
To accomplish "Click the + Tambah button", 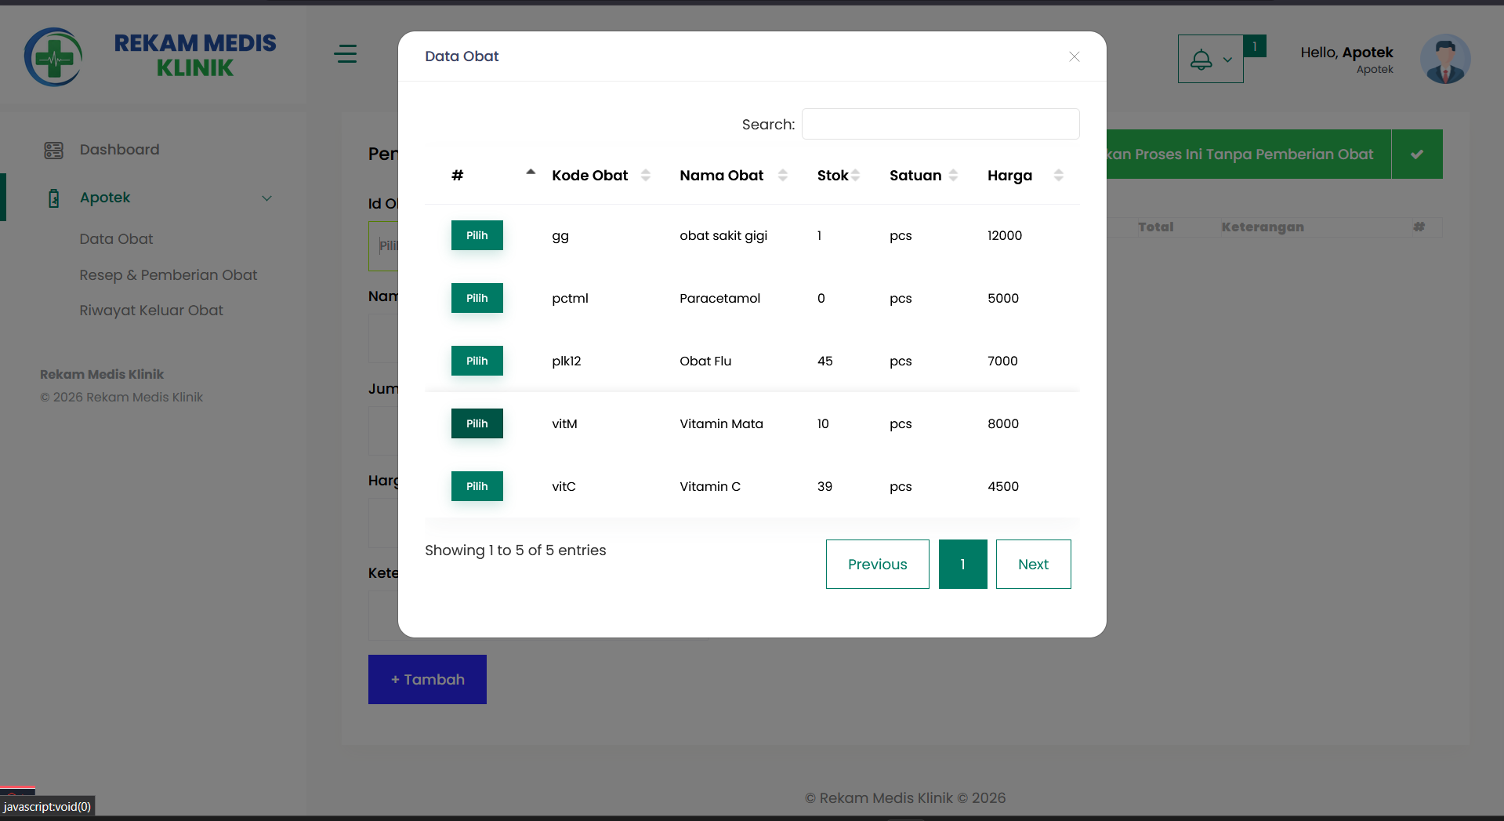I will pos(427,680).
